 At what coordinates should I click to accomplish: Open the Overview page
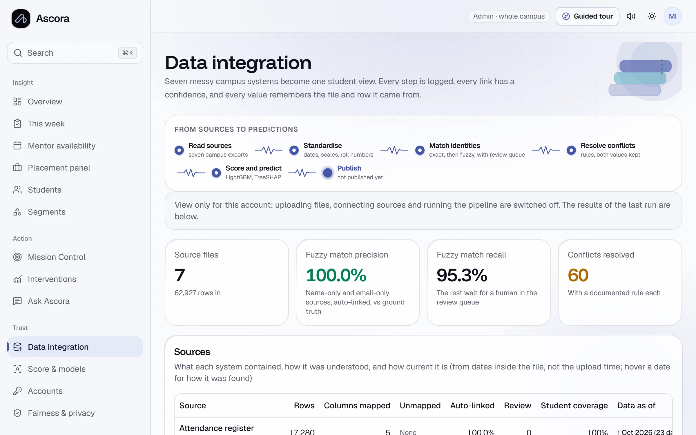point(75,101)
